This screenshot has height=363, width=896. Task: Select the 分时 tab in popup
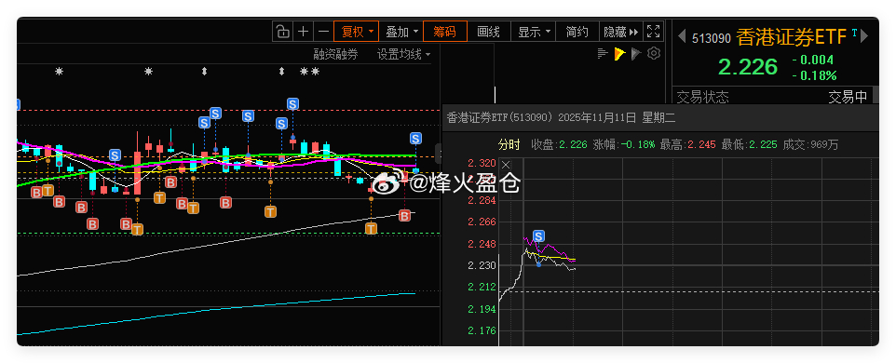tap(509, 144)
